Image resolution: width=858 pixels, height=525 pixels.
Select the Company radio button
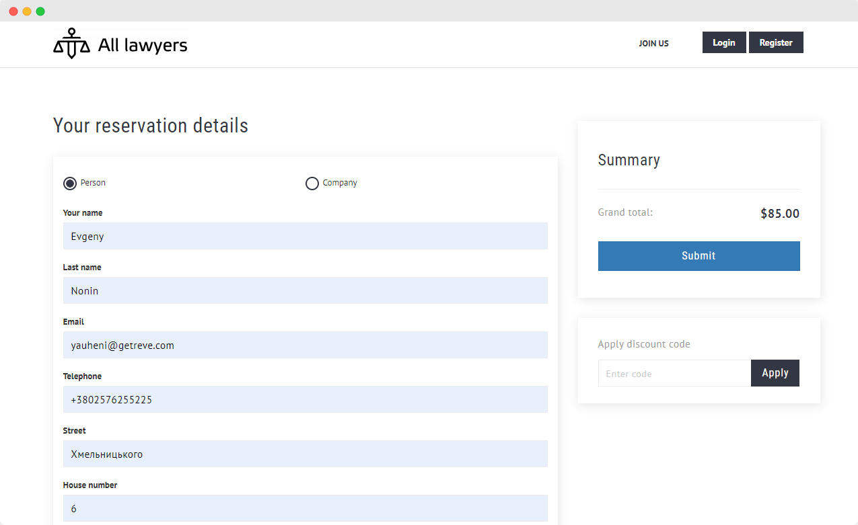[x=312, y=184]
